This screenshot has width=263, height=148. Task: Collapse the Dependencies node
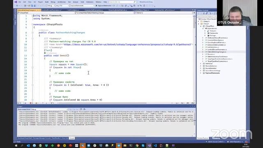pyautogui.click(x=203, y=28)
